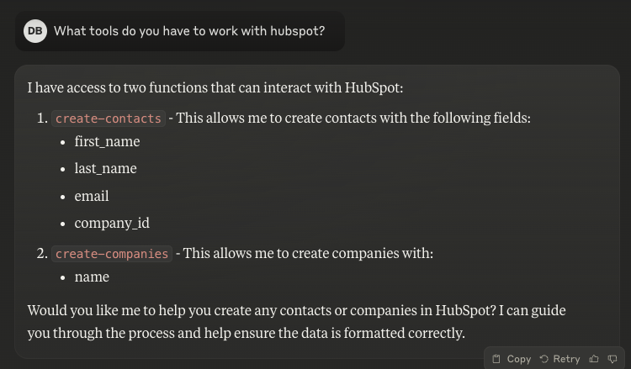
Task: Click the circular arrow Retry icon
Action: coord(544,359)
